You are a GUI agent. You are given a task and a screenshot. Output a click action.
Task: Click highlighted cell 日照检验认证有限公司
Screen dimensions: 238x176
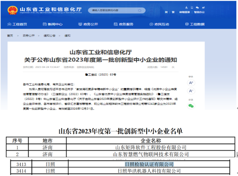149,164
